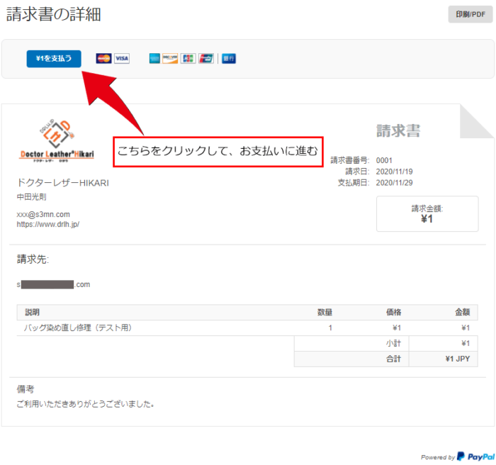496x465 pixels.
Task: Click the red-bordered こちらをクリック instruction box
Action: 218,152
